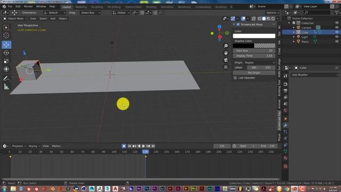The image size is (341, 192).
Task: Open the Drag Select Box dropdown
Action: (x=90, y=13)
